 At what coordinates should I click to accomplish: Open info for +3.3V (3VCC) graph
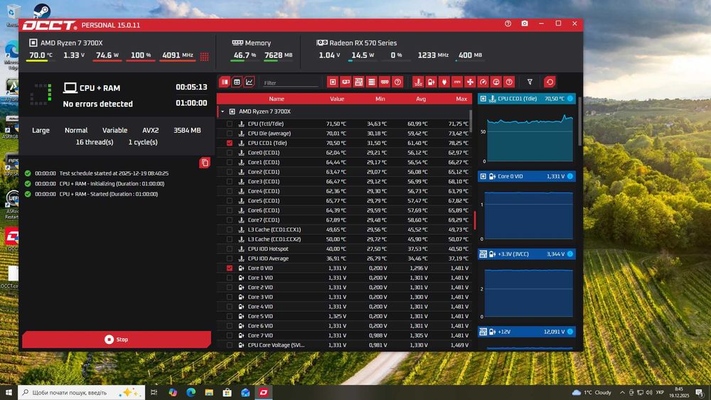[570, 254]
